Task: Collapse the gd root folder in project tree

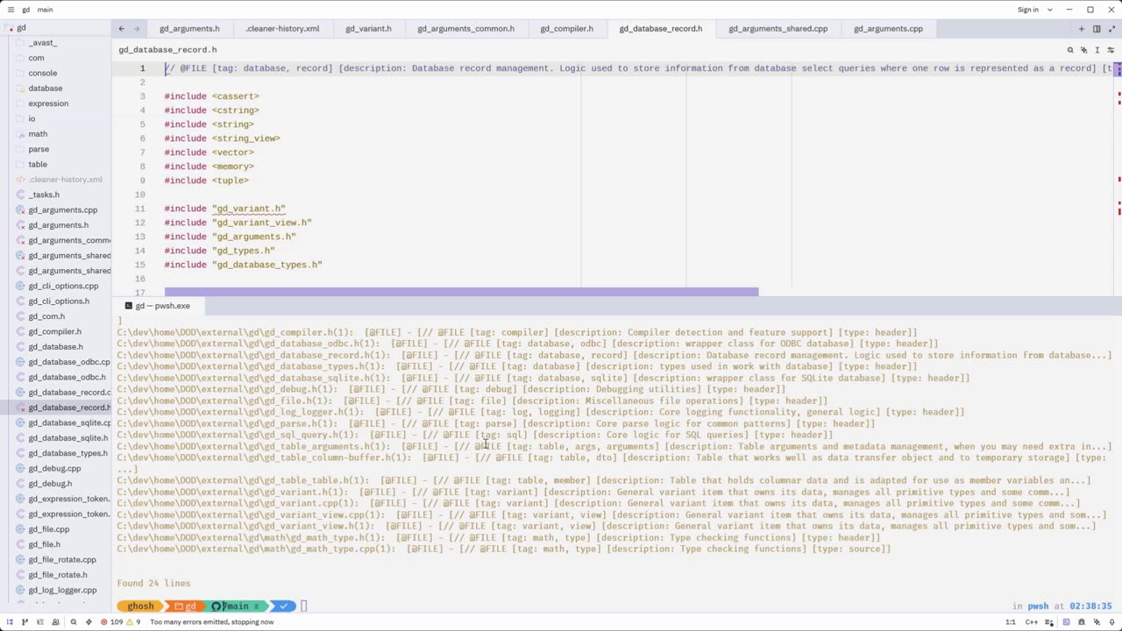Action: pos(56,27)
